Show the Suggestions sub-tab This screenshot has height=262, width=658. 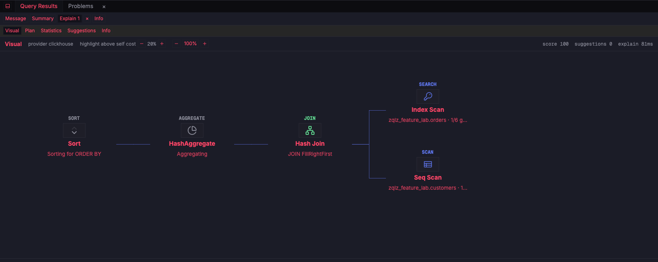[x=82, y=31]
